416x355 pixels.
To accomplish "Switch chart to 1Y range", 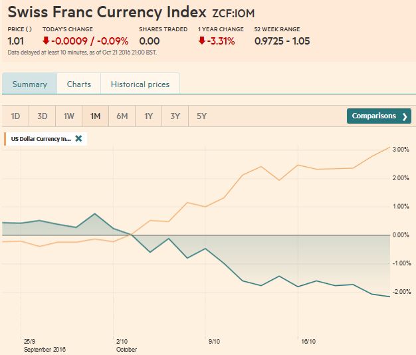I will [x=148, y=116].
